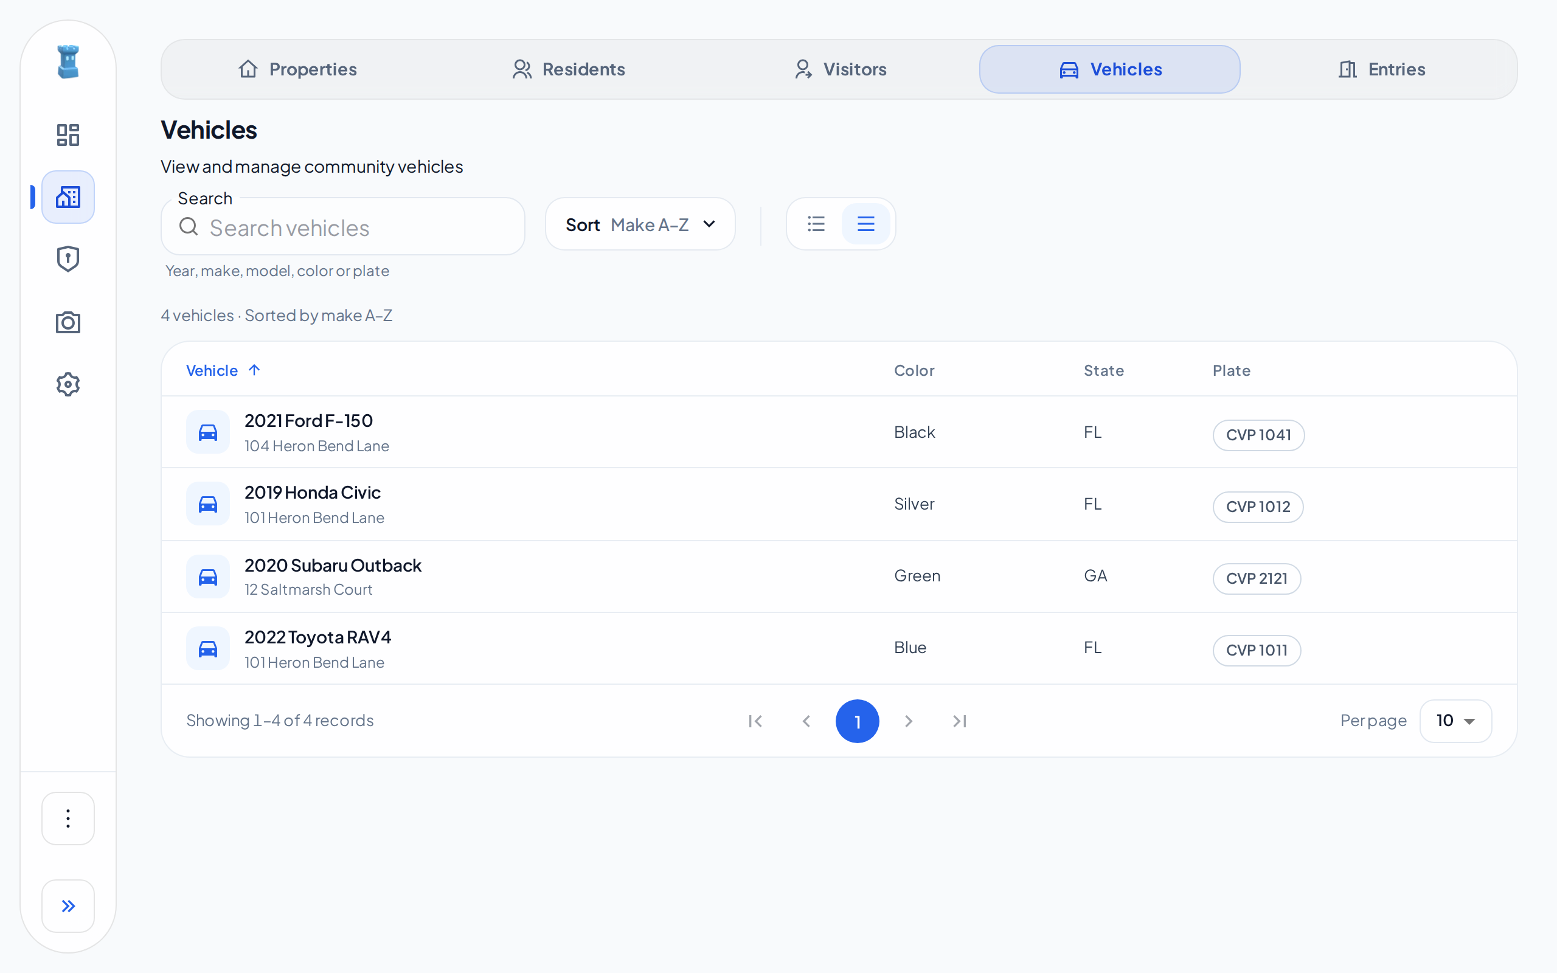Click the blue castle logo icon
This screenshot has height=973, width=1557.
point(68,62)
